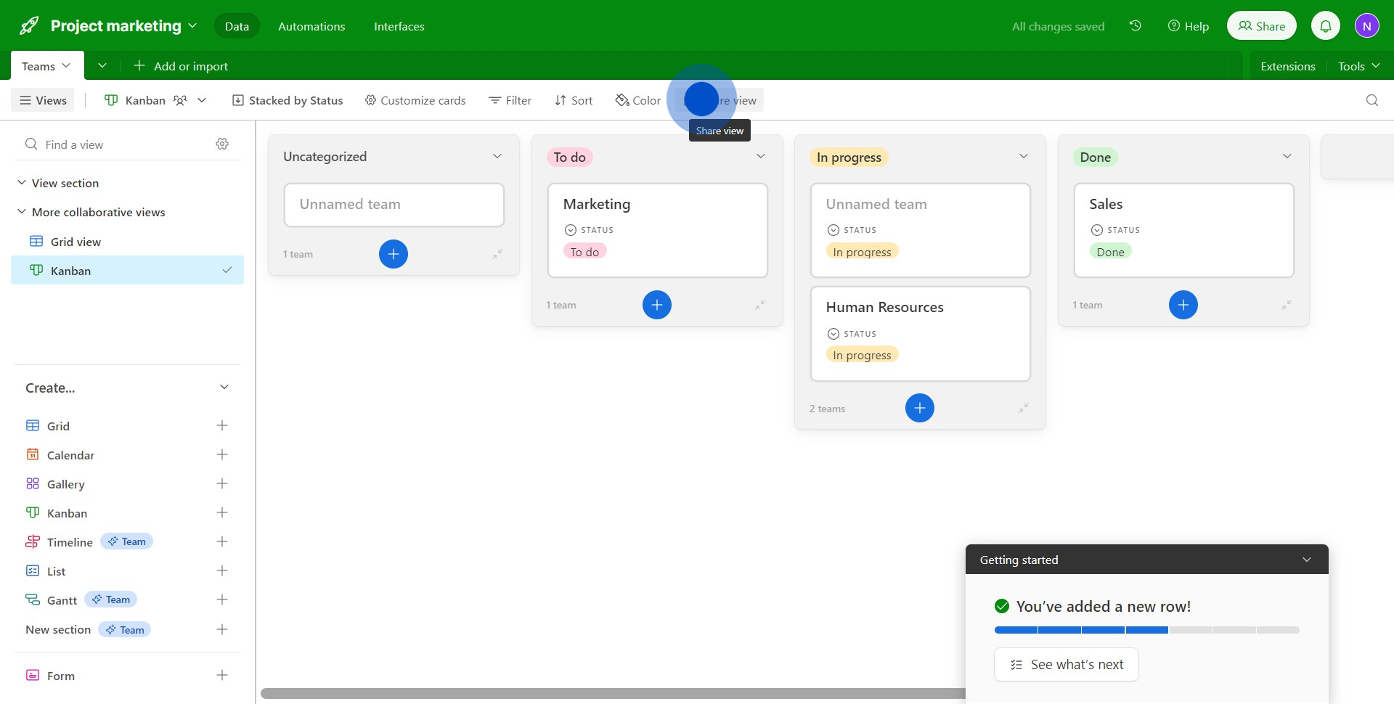Switch to the Interfaces tab
1394x704 pixels.
tap(399, 25)
